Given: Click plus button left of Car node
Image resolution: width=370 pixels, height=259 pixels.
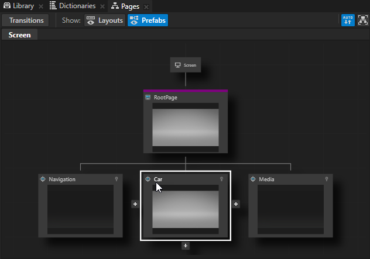Looking at the screenshot, I should tap(135, 204).
